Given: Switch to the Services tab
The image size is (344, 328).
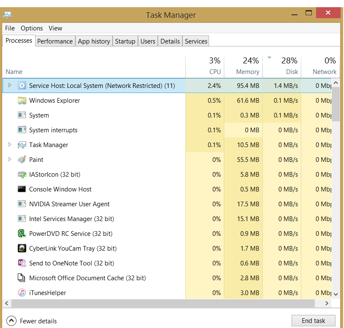Looking at the screenshot, I should coord(196,41).
